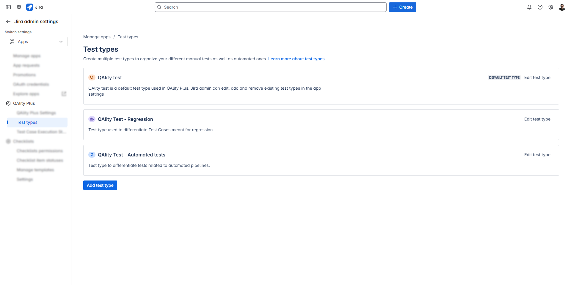
Task: Select Test types in the sidebar
Action: pos(37,122)
